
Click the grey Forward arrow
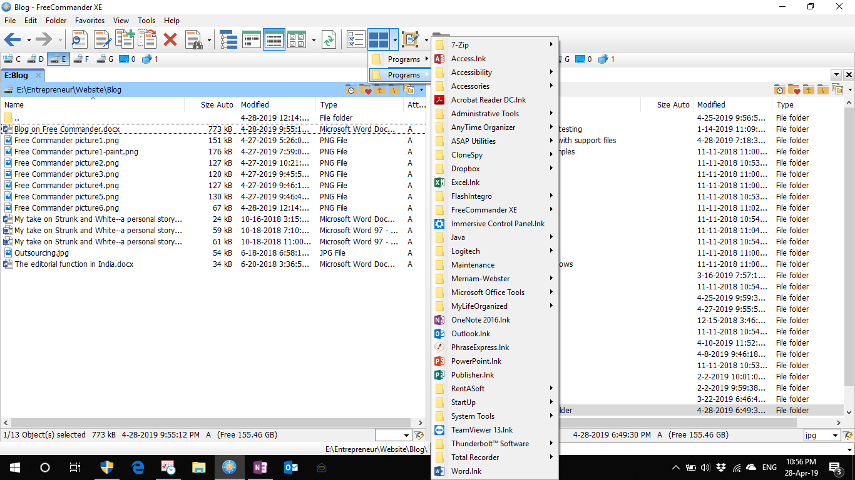[x=44, y=40]
